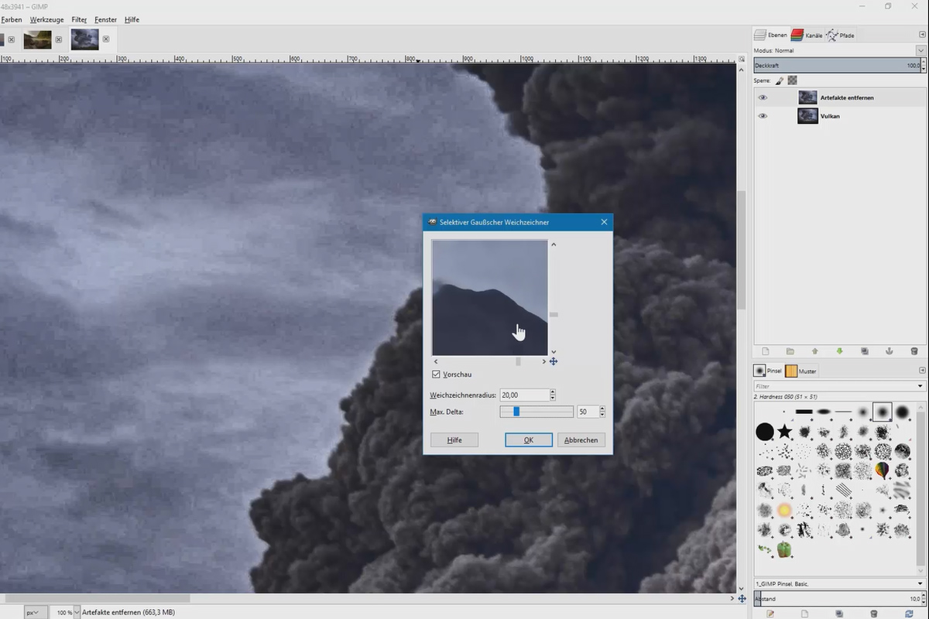The image size is (929, 619).
Task: Click the canvas horizontal scrollbar
Action: (97, 598)
